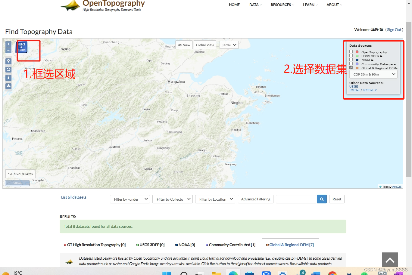Viewport: 412px width, 275px height.
Task: Open File Explorer from taskbar
Action: pos(216,273)
